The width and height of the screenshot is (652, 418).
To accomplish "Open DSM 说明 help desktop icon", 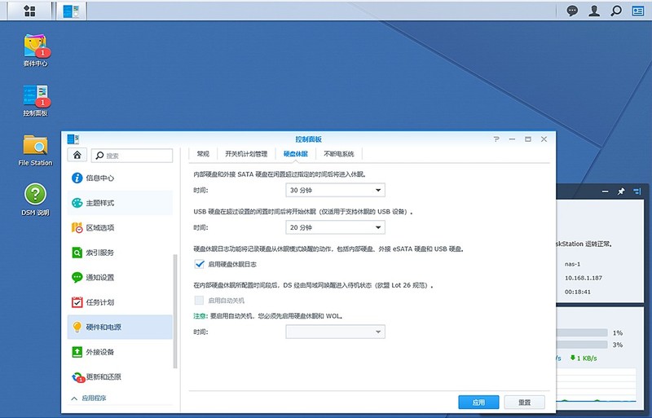I will pyautogui.click(x=35, y=200).
